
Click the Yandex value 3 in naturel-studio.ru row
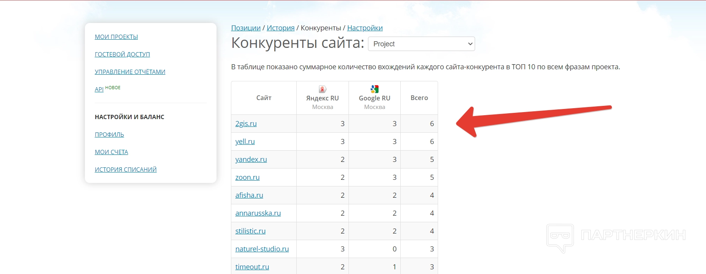(x=343, y=249)
